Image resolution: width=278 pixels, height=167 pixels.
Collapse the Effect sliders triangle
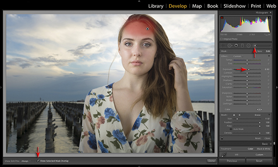(x=269, y=56)
